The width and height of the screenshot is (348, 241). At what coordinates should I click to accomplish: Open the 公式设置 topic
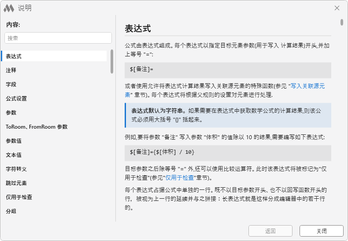pyautogui.click(x=54, y=98)
